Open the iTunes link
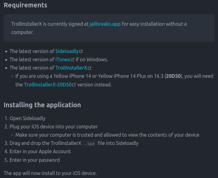Image resolution: width=218 pixels, height=178 pixels. pos(62,59)
